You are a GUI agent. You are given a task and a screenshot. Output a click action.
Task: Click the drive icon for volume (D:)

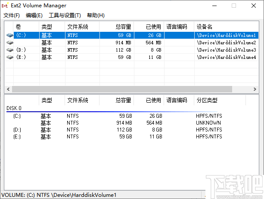10,50
